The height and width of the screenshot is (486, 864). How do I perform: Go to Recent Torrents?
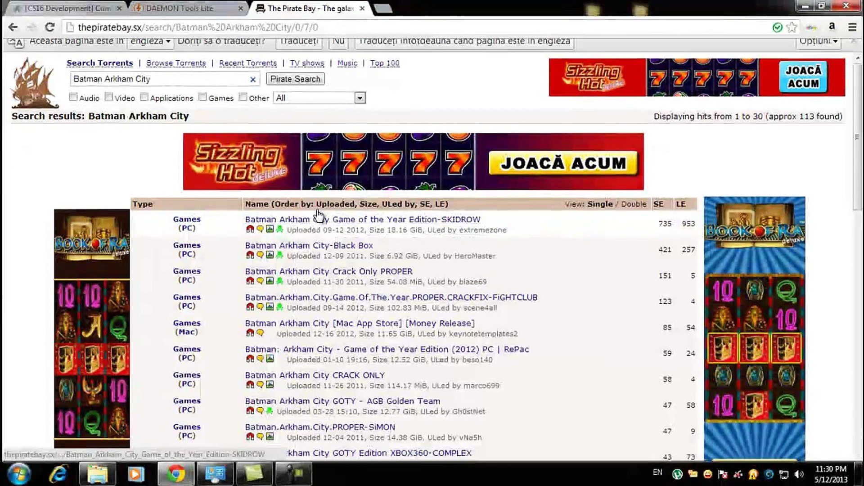click(x=248, y=63)
